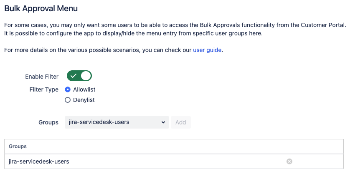The height and width of the screenshot is (176, 350).
Task: Select the Allowlist radio button
Action: pos(68,89)
